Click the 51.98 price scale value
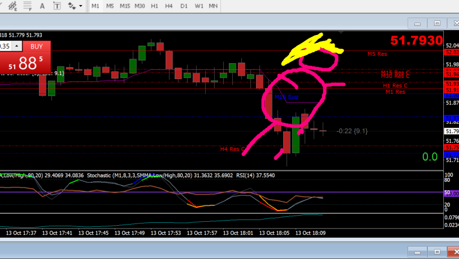Screen dimensions: 459x259 tap(452, 64)
